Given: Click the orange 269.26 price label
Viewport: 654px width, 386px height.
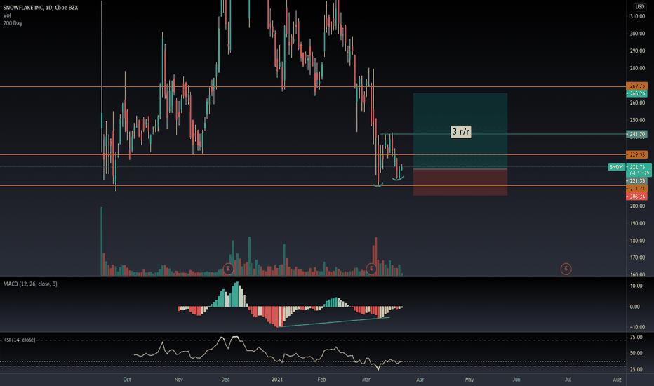Looking at the screenshot, I should pos(637,86).
